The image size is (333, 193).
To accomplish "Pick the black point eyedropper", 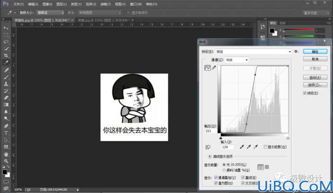I will [242, 147].
